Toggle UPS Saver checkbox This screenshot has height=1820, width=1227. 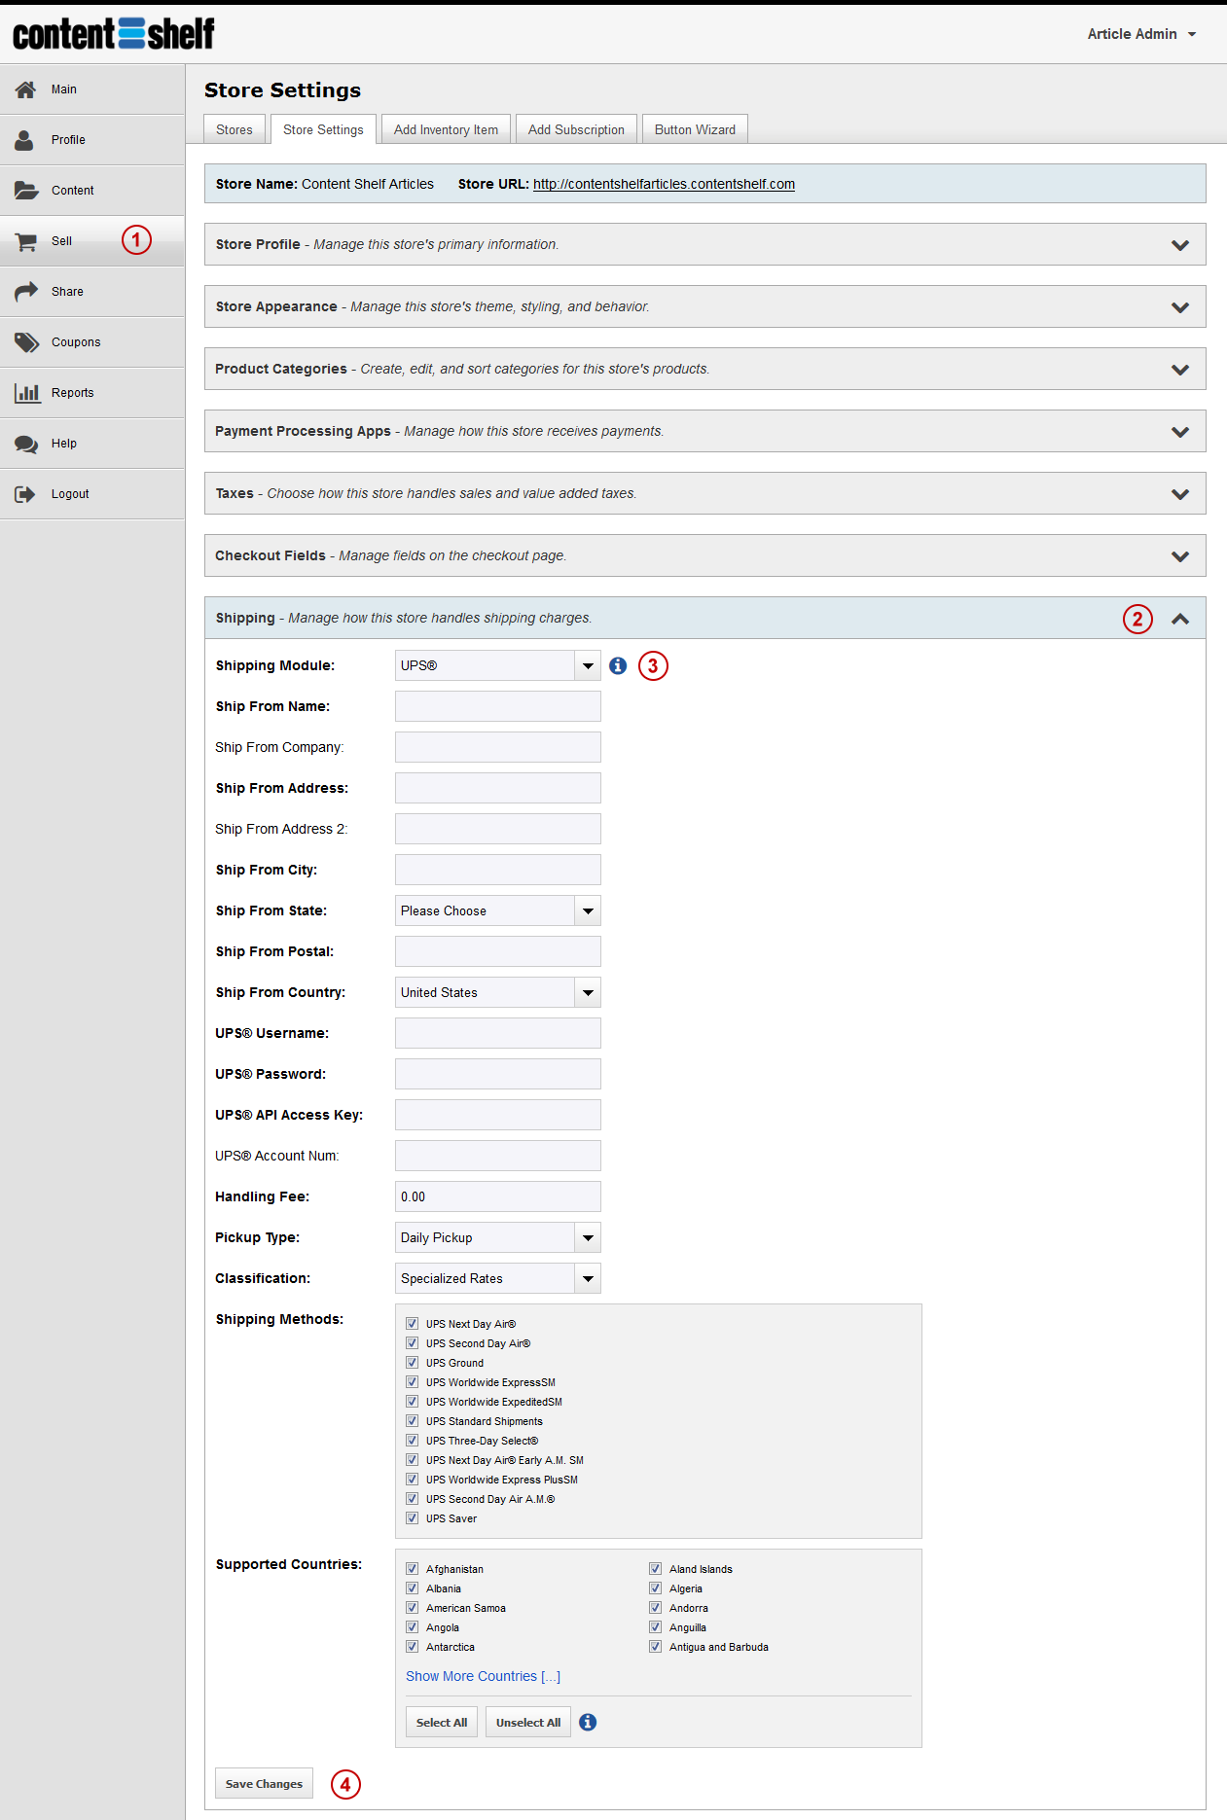(413, 1518)
